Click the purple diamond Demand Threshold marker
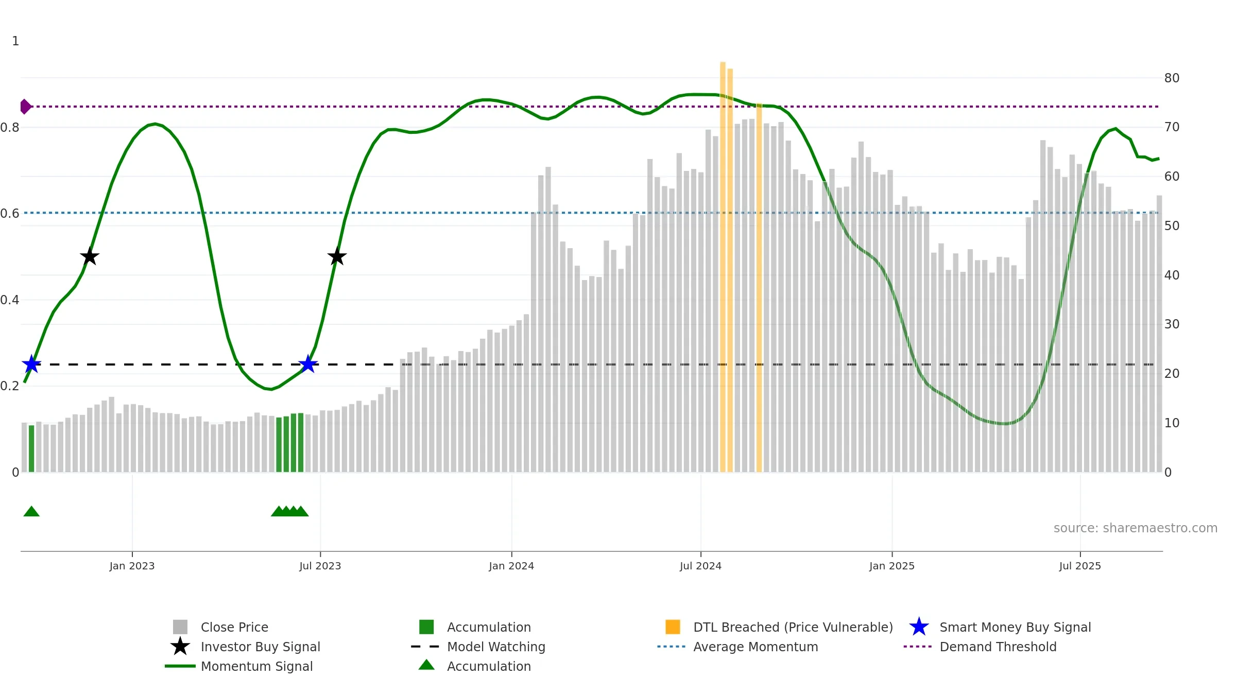1236x695 pixels. [x=26, y=107]
